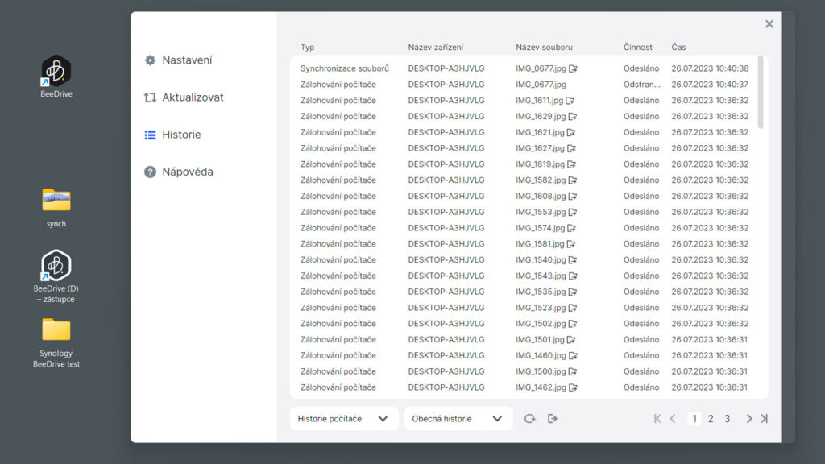
Task: Open the Nastavení section
Action: (187, 60)
